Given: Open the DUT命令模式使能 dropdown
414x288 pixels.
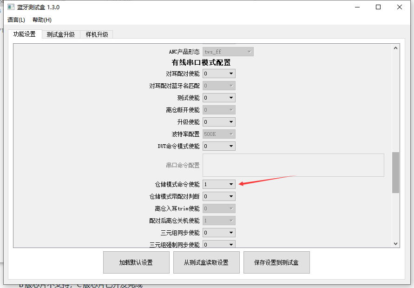Looking at the screenshot, I should pos(219,146).
